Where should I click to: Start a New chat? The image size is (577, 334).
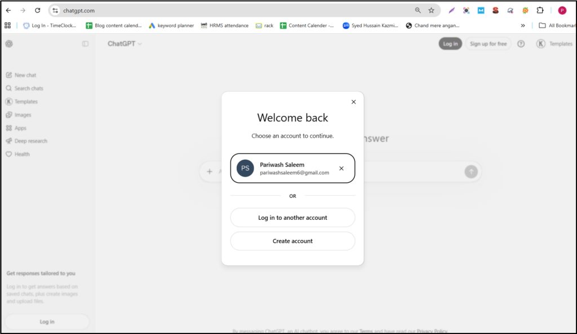click(x=21, y=75)
